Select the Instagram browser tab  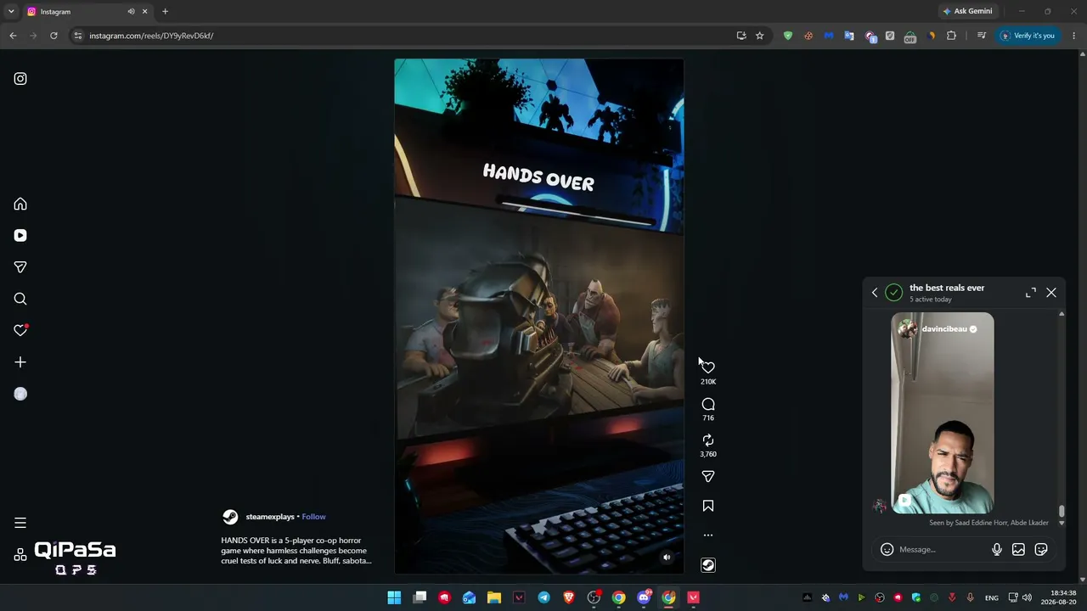click(87, 12)
